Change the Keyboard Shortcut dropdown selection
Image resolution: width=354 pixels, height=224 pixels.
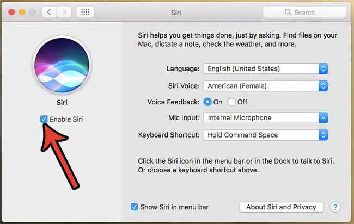tap(266, 135)
